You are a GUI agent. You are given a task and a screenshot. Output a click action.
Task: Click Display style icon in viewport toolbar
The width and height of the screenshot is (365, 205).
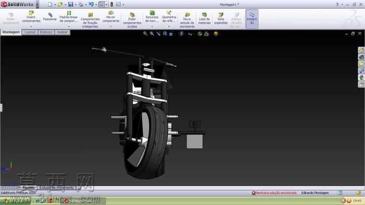pos(182,34)
